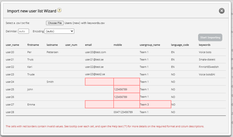233x137 pixels.
Task: Open the Encoding dropdown
Action: pyautogui.click(x=59, y=31)
